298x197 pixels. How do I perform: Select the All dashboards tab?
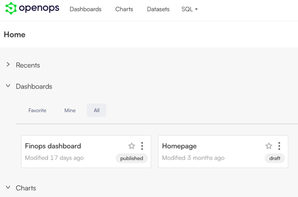tap(96, 111)
